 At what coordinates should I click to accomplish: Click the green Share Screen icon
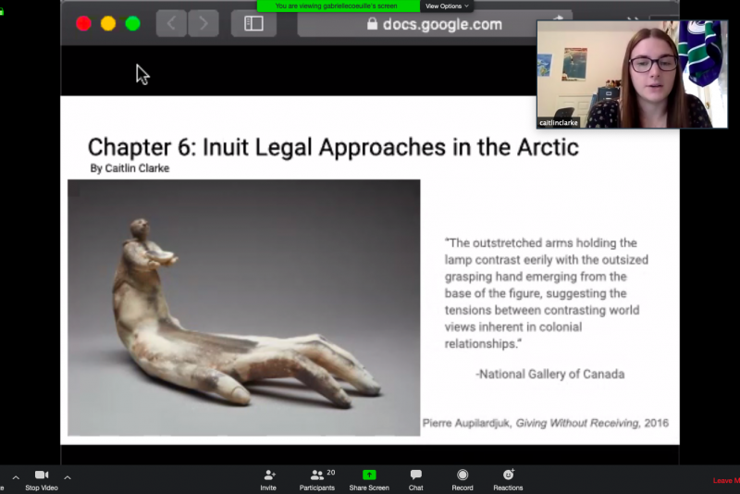[369, 475]
